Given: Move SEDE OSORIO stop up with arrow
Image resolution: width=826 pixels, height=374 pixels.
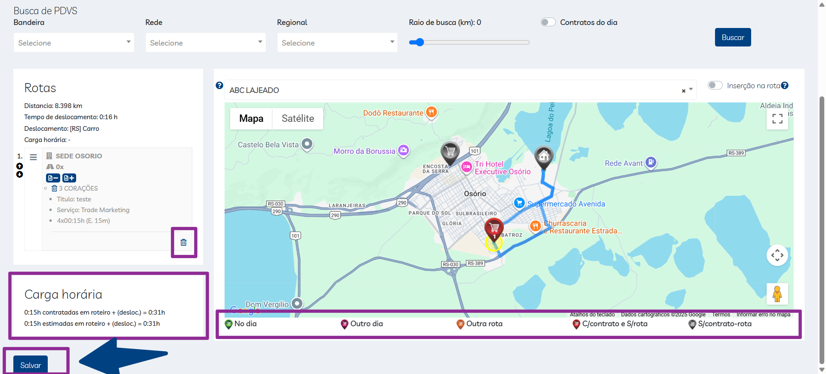Looking at the screenshot, I should coord(19,166).
